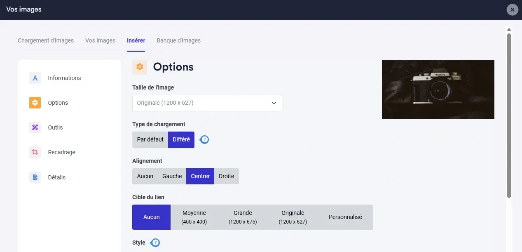The image size is (522, 252).
Task: Click the Style label text
Action: (x=139, y=243)
